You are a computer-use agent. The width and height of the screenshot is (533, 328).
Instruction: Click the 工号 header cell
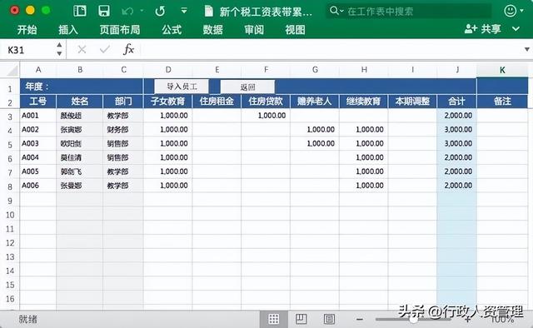(38, 102)
